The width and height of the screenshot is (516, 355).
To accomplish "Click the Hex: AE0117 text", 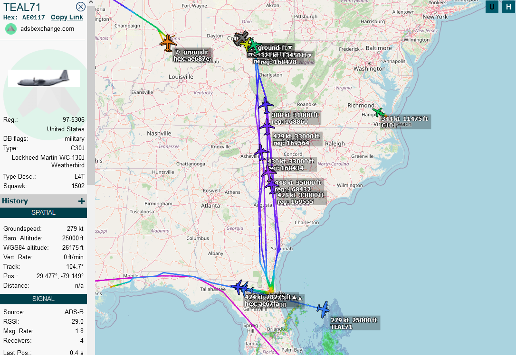I will 24,18.
